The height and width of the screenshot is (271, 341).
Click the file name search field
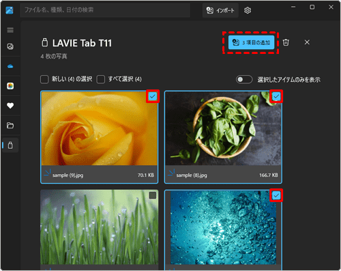coord(105,10)
